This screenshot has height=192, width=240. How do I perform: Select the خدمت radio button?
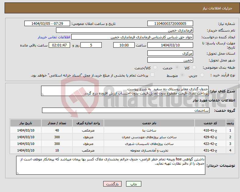[x=177, y=67]
